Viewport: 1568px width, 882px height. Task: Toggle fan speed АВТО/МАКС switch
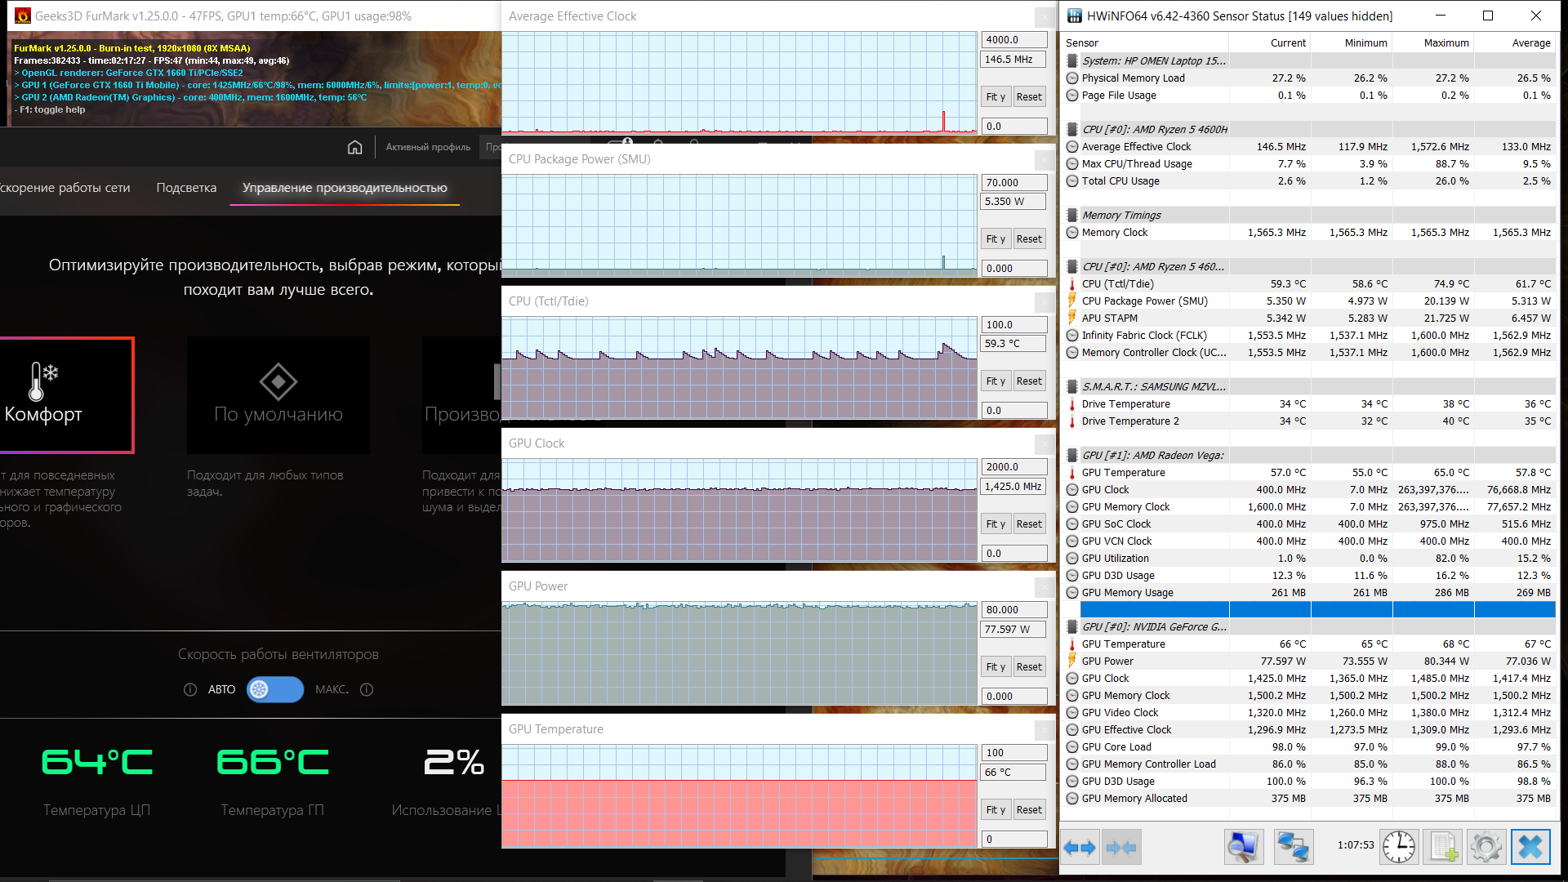275,689
